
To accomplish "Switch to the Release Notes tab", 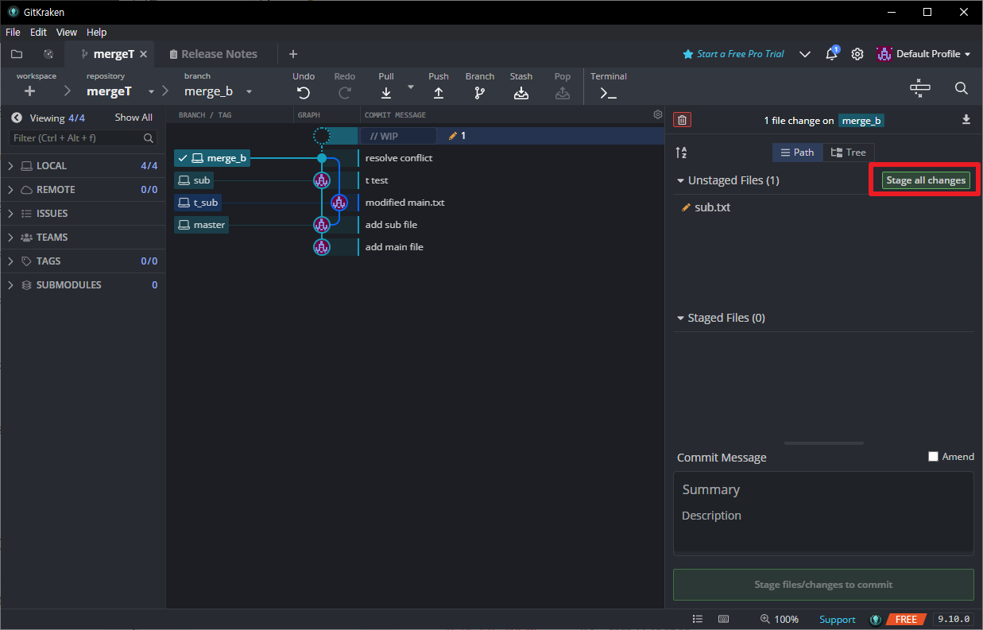I will 213,54.
